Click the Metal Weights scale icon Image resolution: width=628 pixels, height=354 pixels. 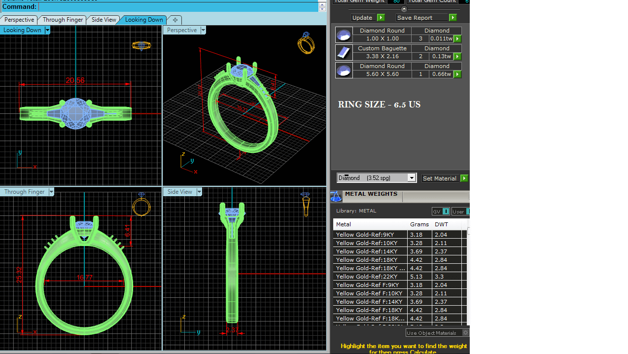336,197
